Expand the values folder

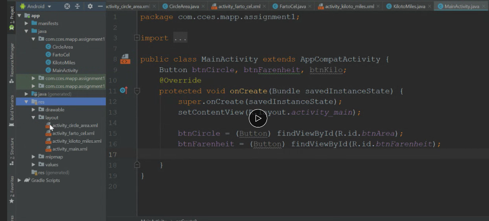[33, 165]
